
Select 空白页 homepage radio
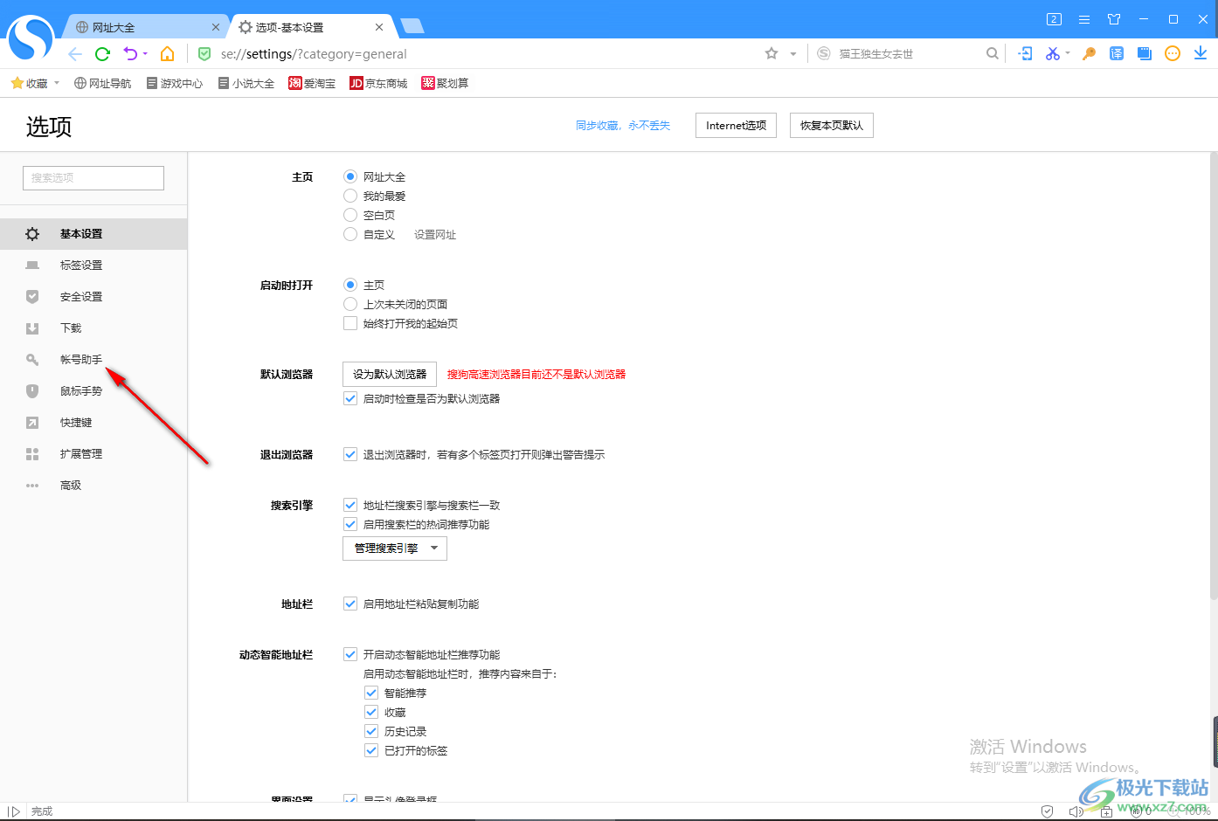(350, 215)
